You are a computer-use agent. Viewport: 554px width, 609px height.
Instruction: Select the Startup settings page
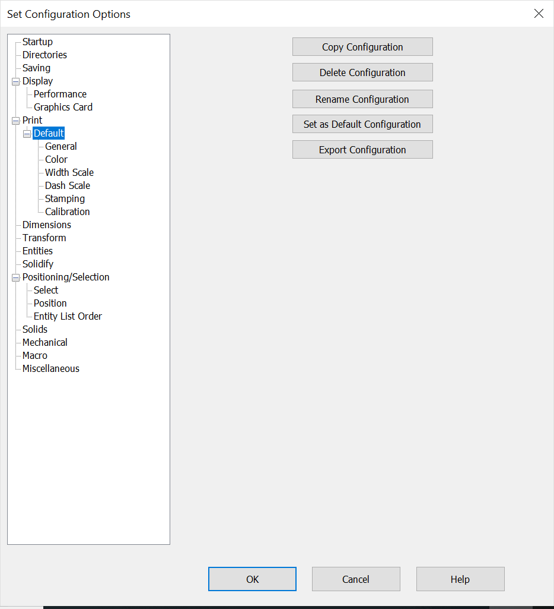37,42
